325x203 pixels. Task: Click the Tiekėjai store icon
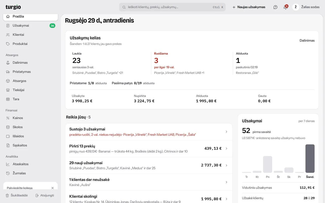8,90
